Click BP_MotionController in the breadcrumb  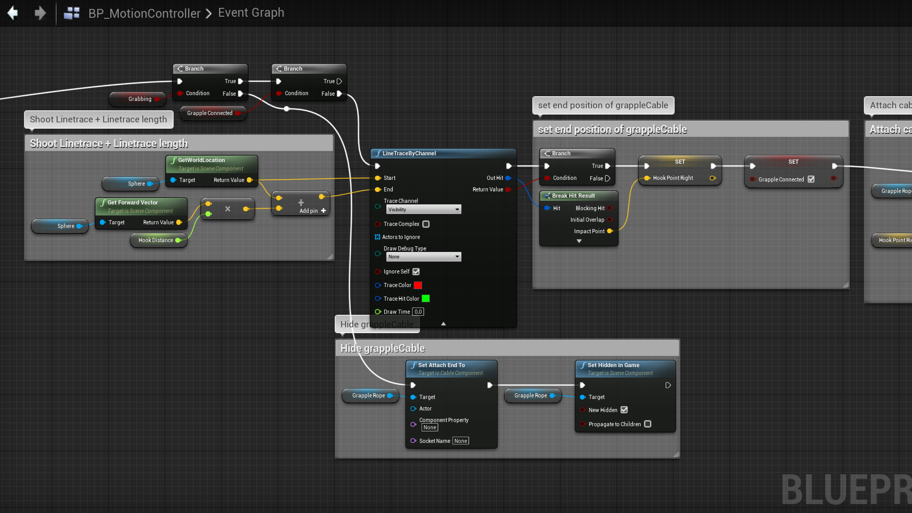tap(144, 13)
